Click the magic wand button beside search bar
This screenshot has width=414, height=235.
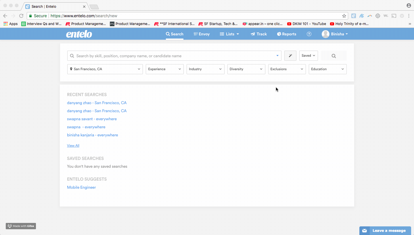290,56
